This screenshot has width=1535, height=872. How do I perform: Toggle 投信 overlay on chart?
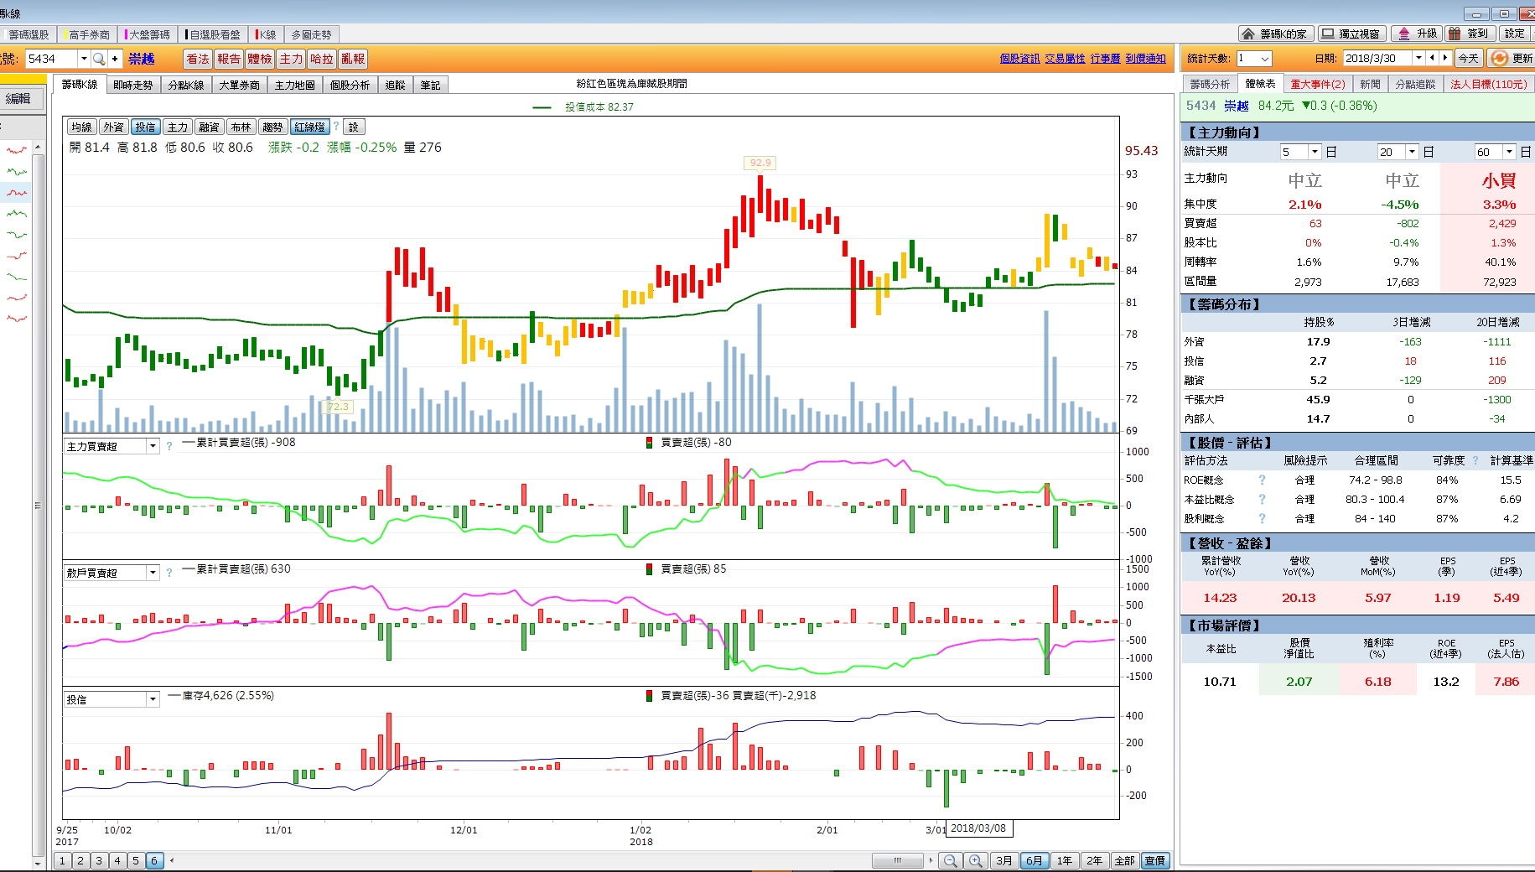[x=145, y=127]
